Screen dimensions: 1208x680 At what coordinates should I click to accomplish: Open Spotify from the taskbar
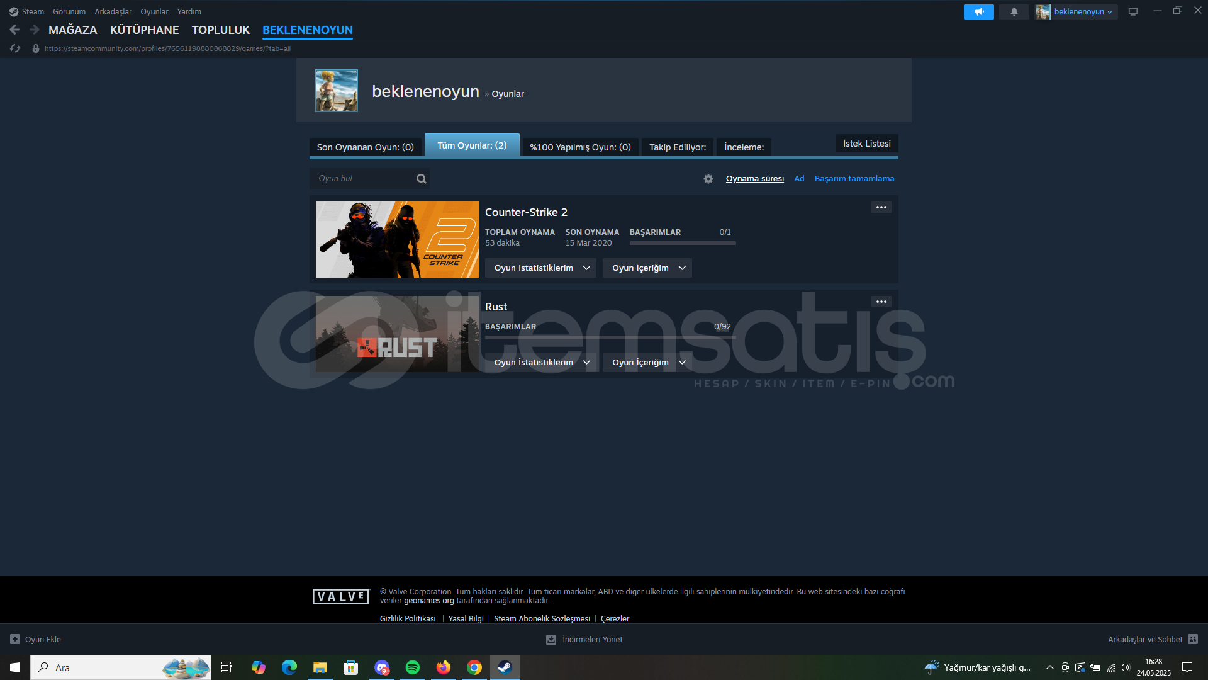[413, 667]
